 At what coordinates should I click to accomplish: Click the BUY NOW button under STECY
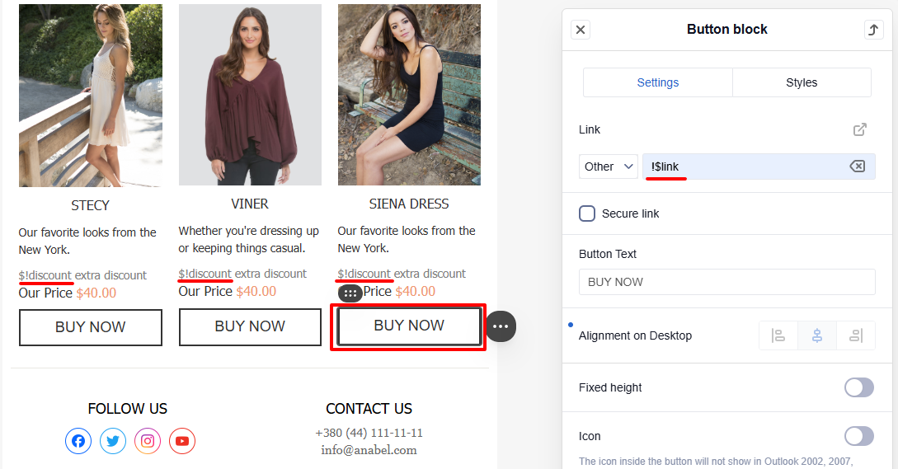point(91,327)
